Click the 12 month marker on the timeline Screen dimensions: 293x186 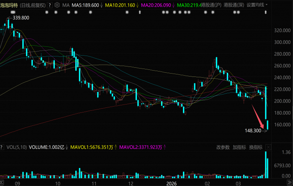click(131, 183)
